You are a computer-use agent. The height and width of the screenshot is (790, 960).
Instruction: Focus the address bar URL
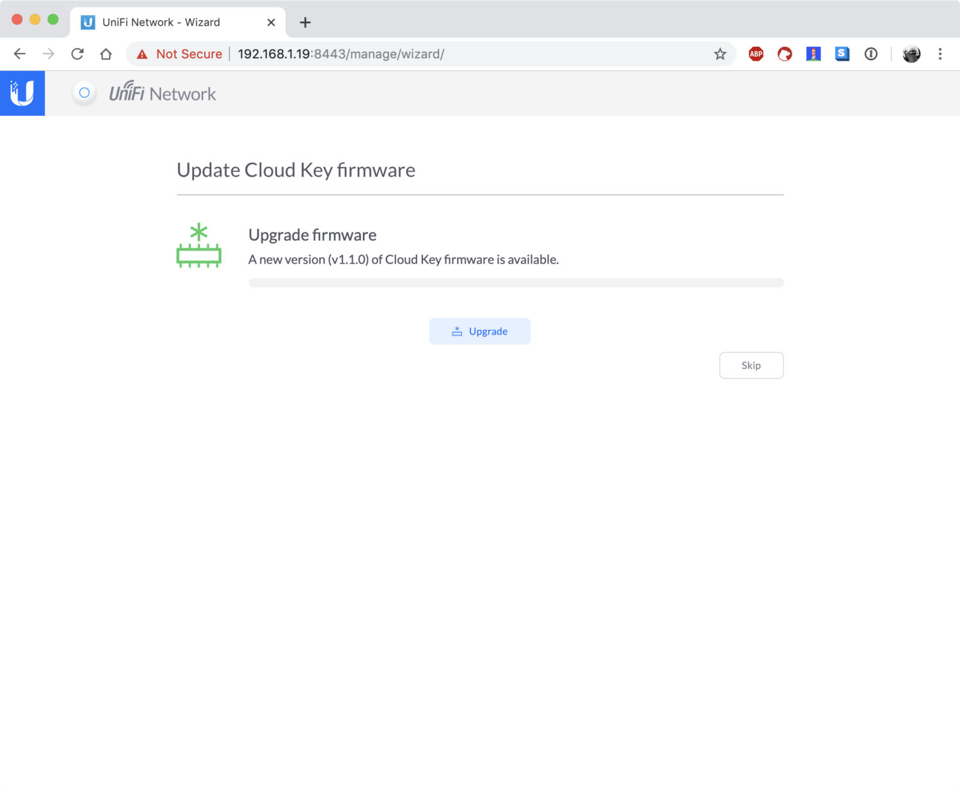[x=340, y=54]
